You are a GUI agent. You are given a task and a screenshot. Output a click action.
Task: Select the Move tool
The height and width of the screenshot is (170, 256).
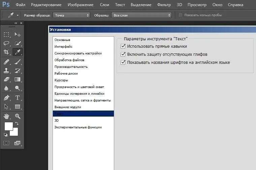tap(17, 34)
